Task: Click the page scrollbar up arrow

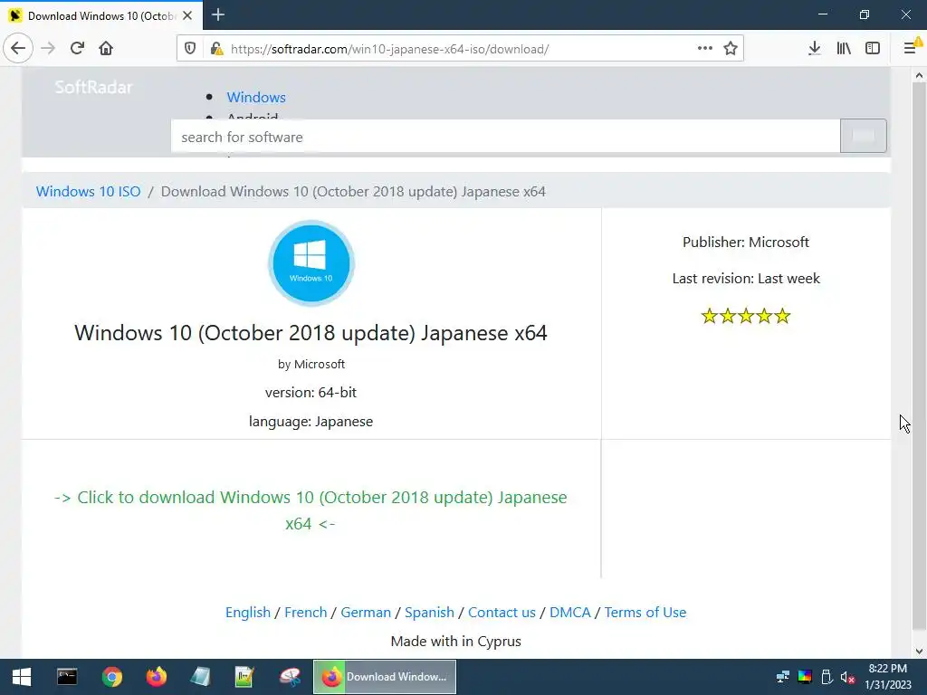Action: pos(919,75)
